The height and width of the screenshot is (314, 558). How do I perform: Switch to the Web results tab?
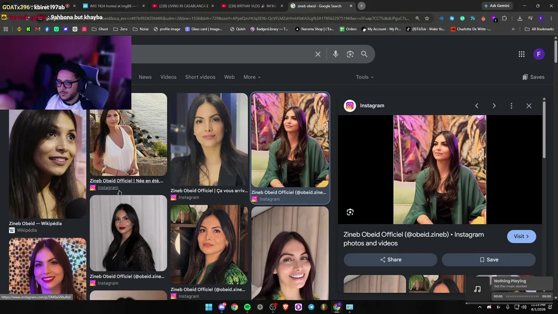coord(229,77)
